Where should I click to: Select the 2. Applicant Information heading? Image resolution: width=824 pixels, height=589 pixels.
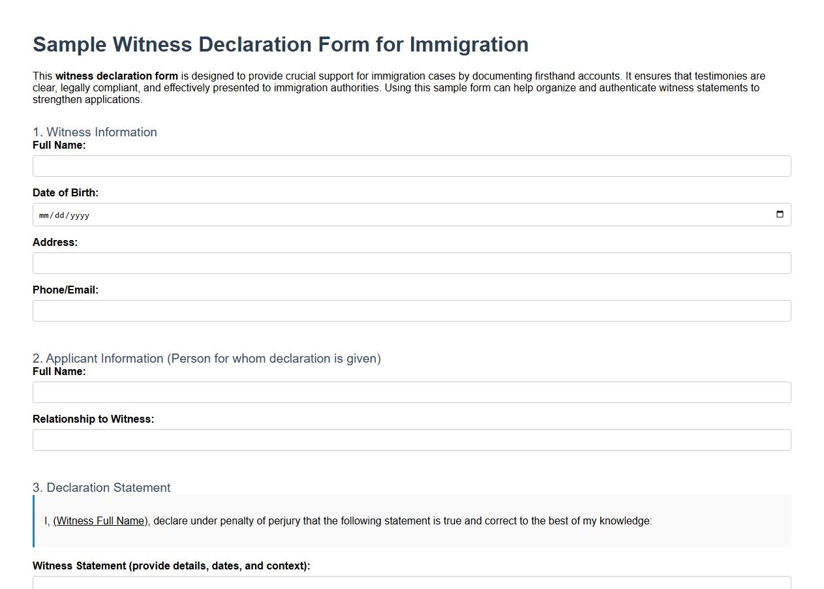[x=207, y=358]
